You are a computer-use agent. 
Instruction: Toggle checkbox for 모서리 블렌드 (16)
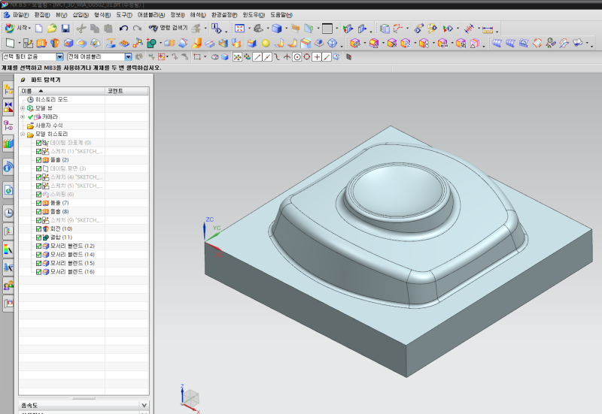39,271
